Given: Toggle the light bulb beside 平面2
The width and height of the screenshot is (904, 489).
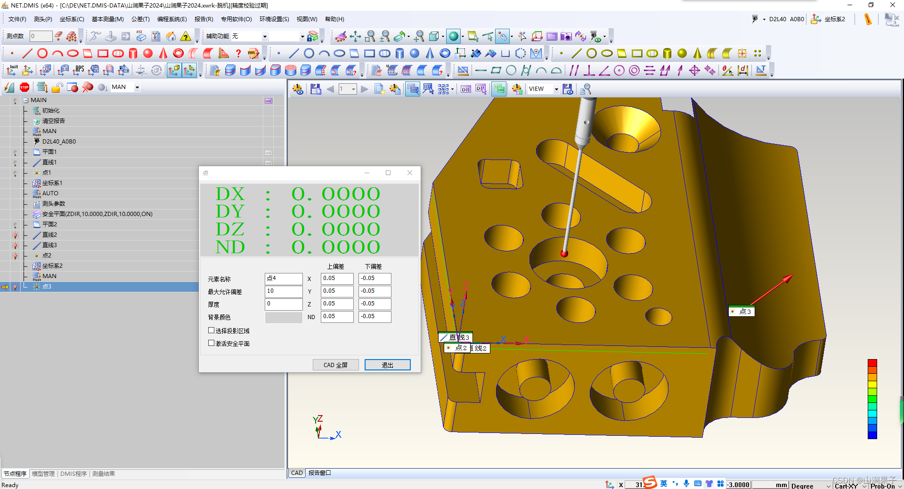Looking at the screenshot, I should [15, 225].
